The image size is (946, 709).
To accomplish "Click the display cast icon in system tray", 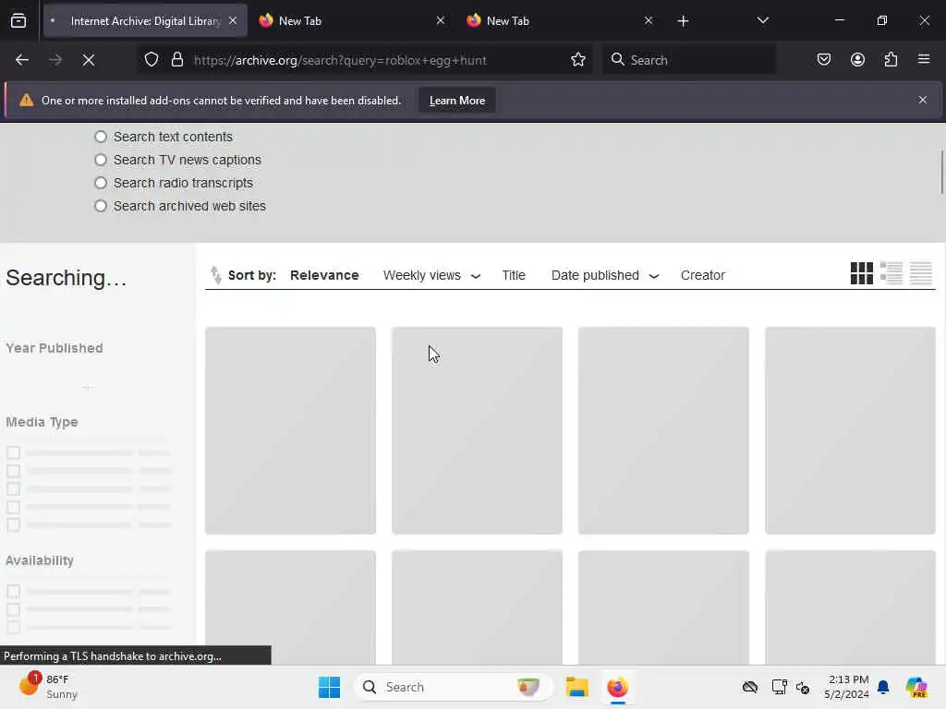I will point(779,687).
